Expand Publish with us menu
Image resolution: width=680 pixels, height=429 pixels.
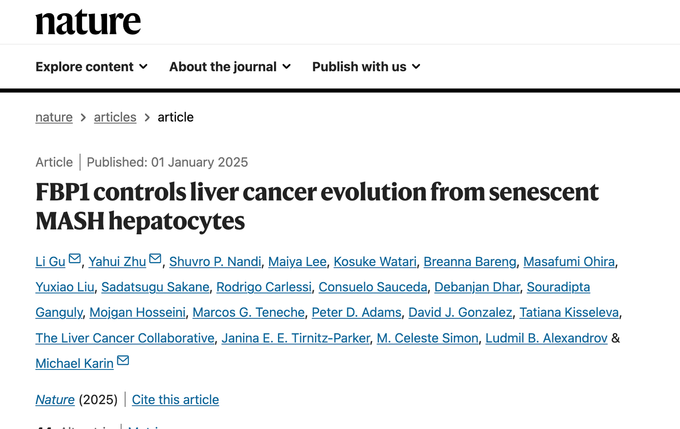366,67
